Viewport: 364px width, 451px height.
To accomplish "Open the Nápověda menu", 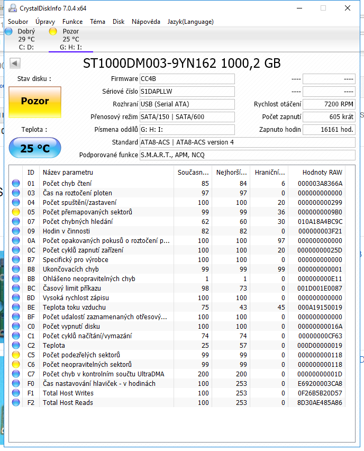I will tap(146, 22).
